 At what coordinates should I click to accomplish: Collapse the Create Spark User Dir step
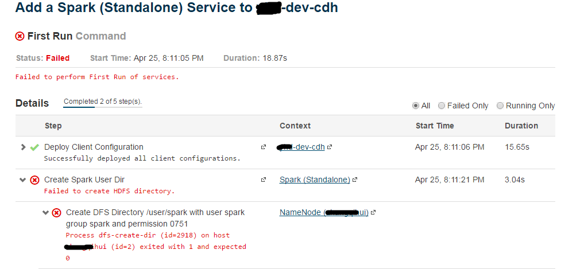(23, 180)
